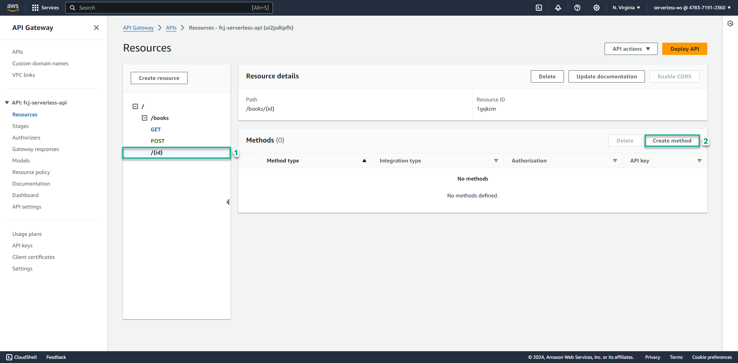Click Update documentation button
This screenshot has height=363, width=738.
coord(607,76)
